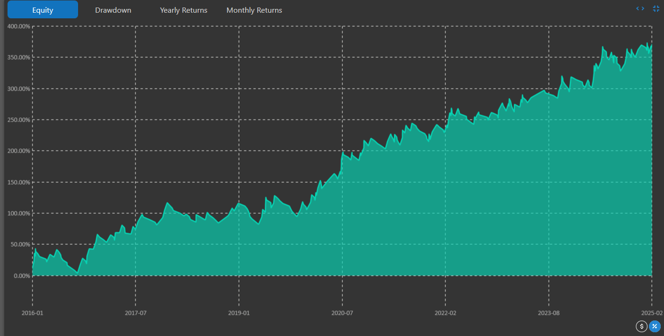Switch to the Equity tab

pos(43,10)
